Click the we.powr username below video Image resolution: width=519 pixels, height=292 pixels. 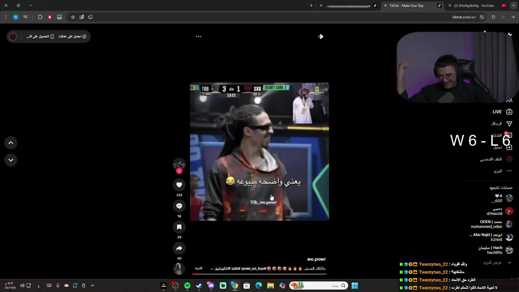click(x=316, y=259)
